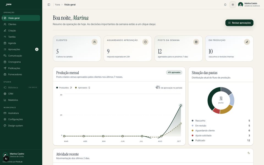Select the SET data point on chart
Viewport: 264px width, 165px height.
coord(181,106)
